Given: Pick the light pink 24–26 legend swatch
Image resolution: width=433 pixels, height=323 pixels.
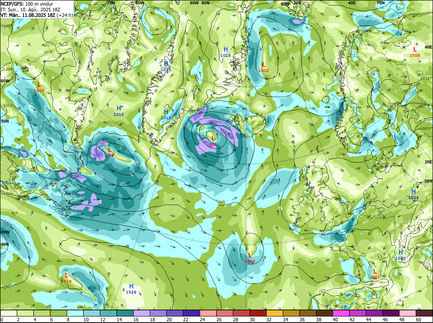Looking at the screenshot, I should pyautogui.click(x=208, y=313).
